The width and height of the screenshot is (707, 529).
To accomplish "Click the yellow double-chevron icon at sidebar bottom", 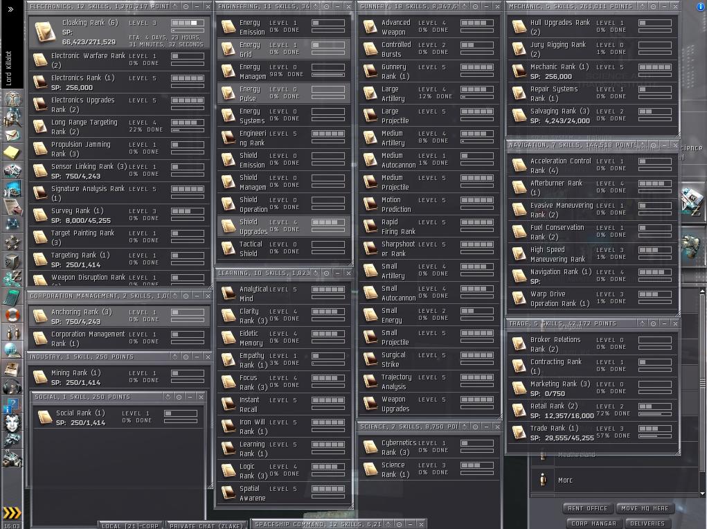I will point(12,513).
